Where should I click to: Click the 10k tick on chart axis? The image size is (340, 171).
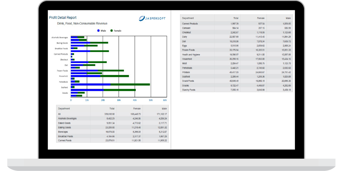[x=87, y=100]
